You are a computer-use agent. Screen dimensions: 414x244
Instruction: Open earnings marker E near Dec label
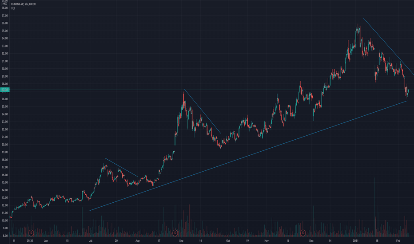point(303,233)
